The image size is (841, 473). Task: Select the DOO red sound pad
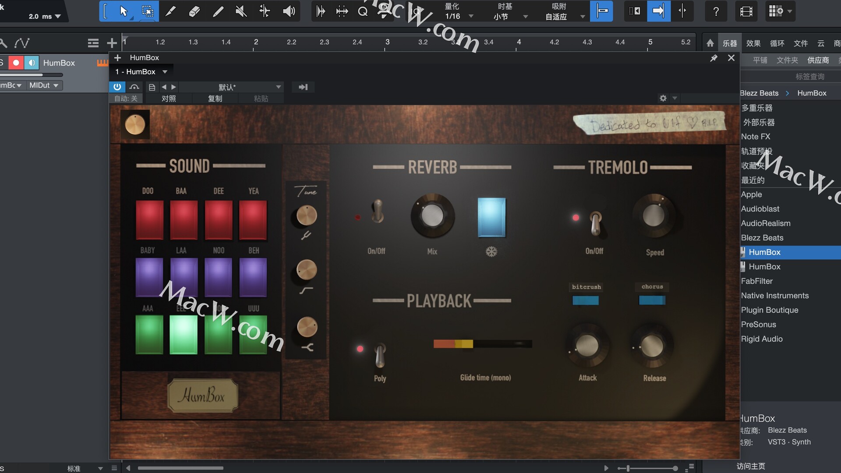149,219
